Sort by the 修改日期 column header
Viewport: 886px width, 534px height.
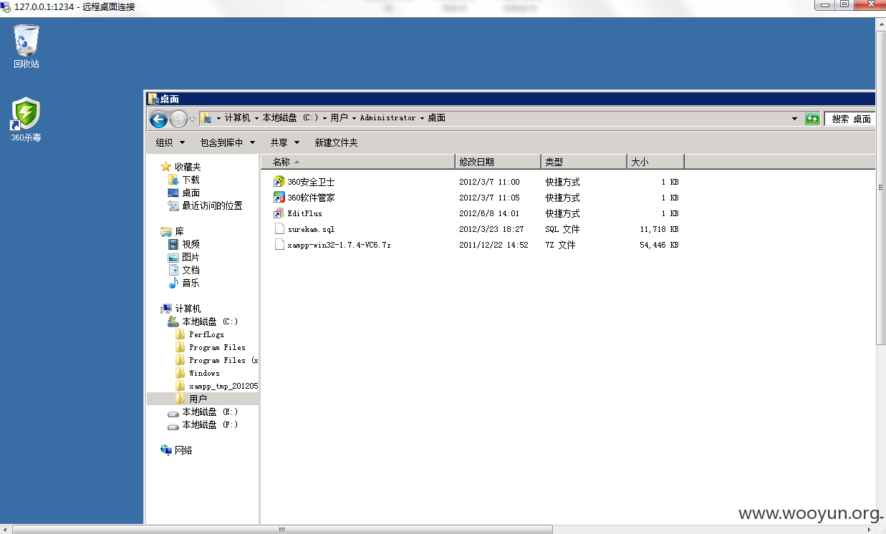point(498,162)
